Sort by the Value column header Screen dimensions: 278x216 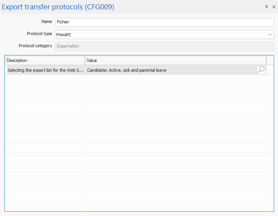pos(175,60)
